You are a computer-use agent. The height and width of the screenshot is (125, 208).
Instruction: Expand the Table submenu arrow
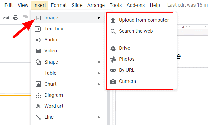[x=99, y=73]
